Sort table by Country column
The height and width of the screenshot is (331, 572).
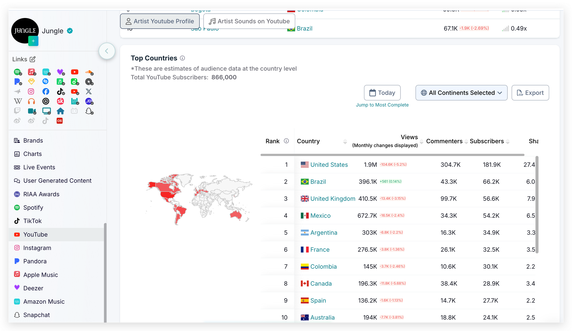coord(345,142)
